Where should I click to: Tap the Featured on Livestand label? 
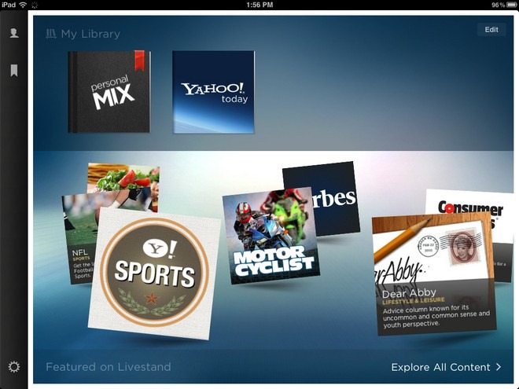pos(109,367)
